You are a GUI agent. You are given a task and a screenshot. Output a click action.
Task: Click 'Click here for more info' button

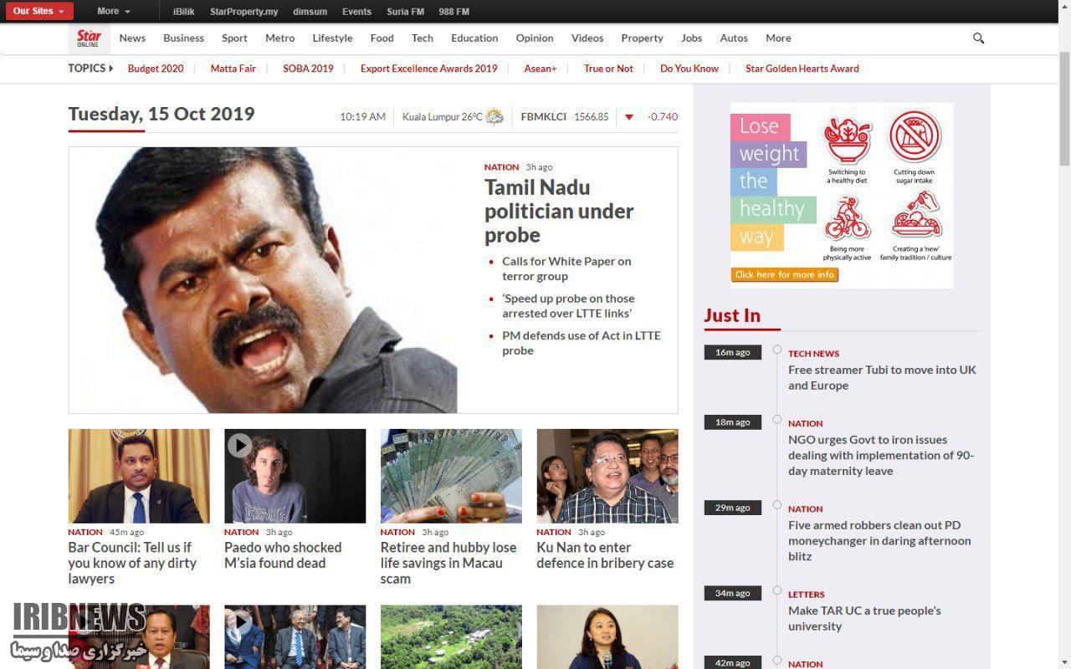pos(785,274)
